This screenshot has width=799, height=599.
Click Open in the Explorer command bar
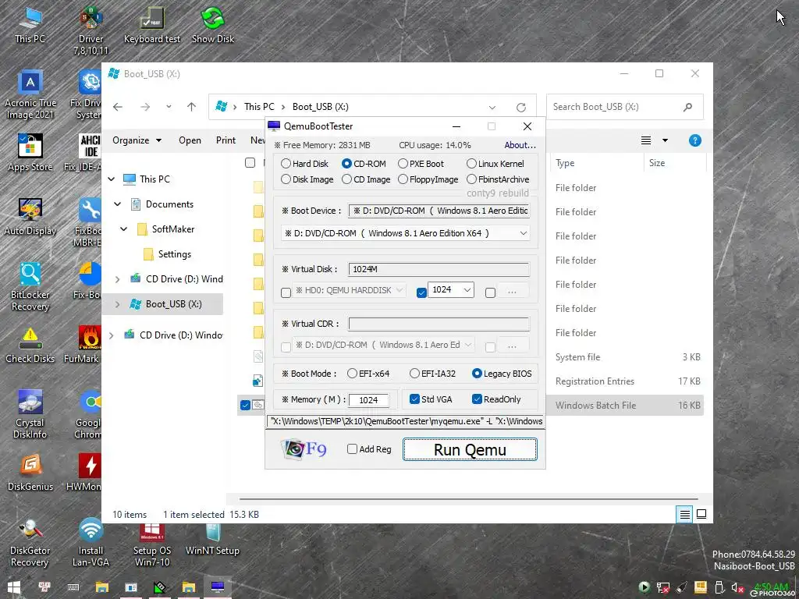click(190, 140)
